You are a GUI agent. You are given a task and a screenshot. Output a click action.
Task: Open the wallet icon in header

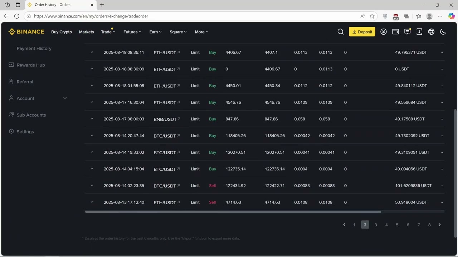[395, 32]
